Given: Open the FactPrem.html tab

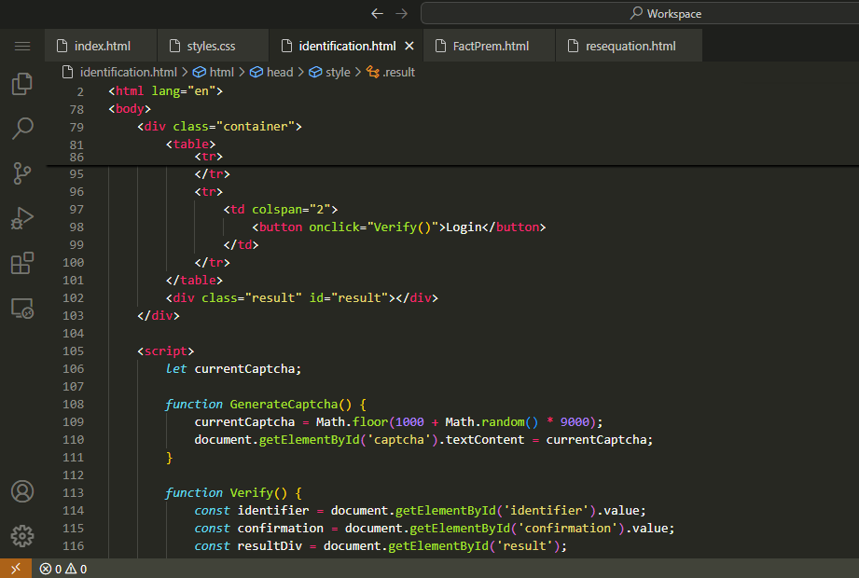Looking at the screenshot, I should point(491,46).
